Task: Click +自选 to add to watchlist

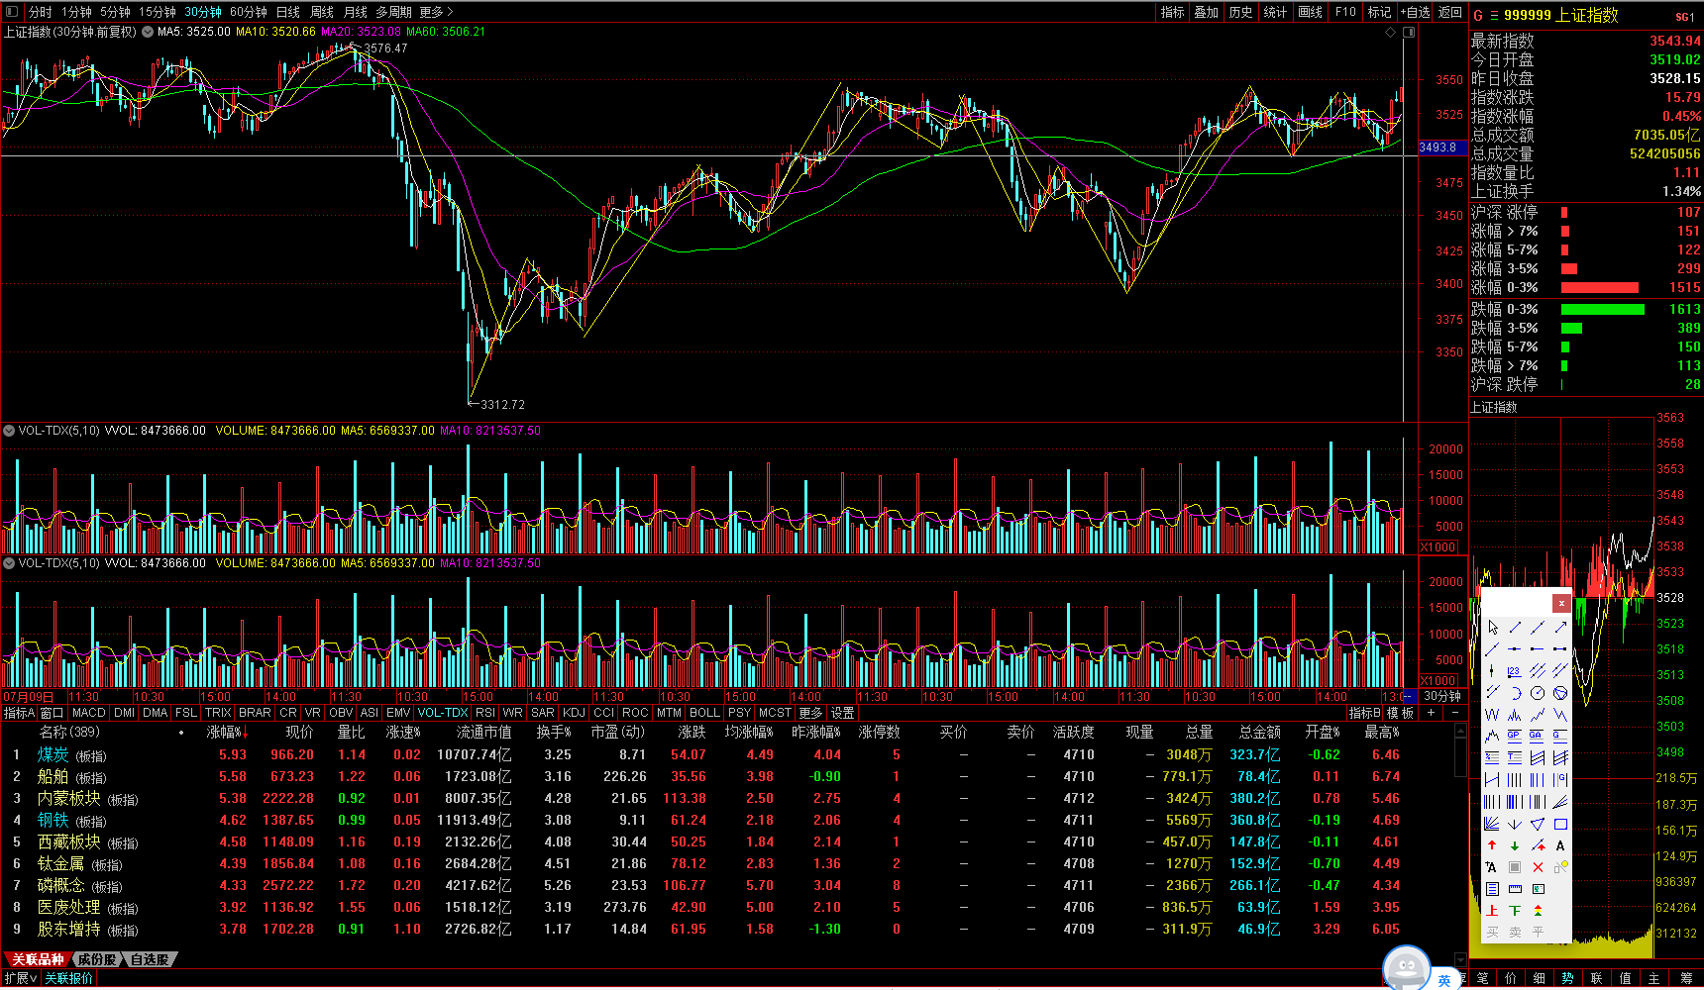Action: 1415,12
